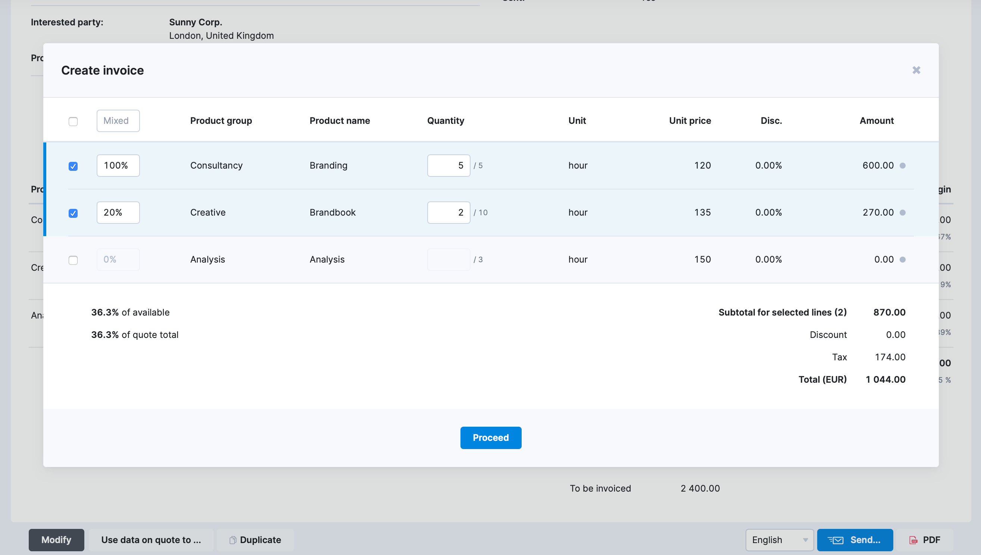Click the PDF export icon
Screen dimensions: 981x555
point(914,540)
